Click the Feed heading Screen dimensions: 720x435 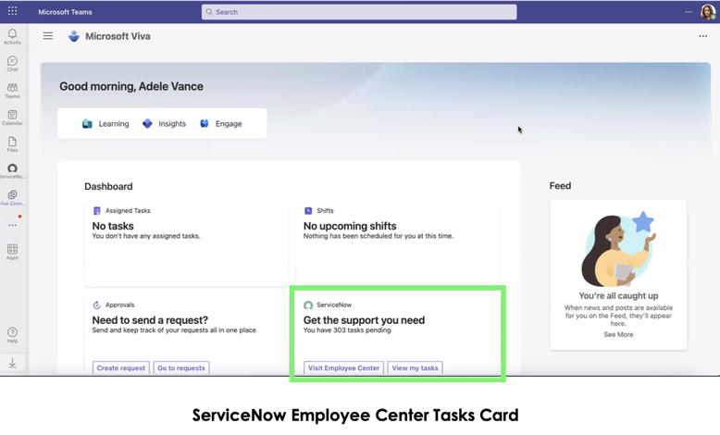[560, 186]
